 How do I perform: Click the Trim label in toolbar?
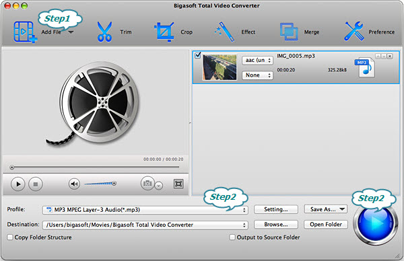[126, 32]
